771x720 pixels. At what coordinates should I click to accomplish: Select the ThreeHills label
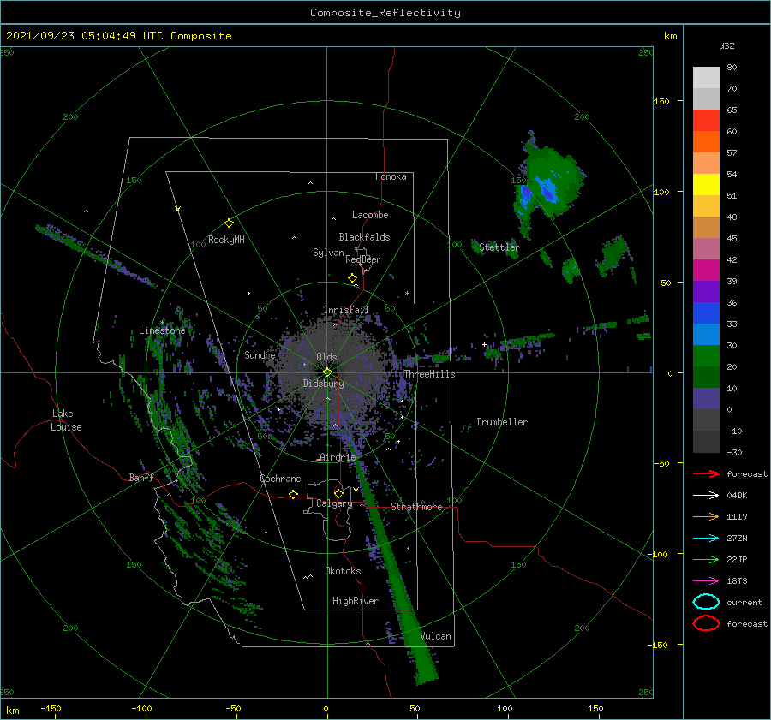430,374
